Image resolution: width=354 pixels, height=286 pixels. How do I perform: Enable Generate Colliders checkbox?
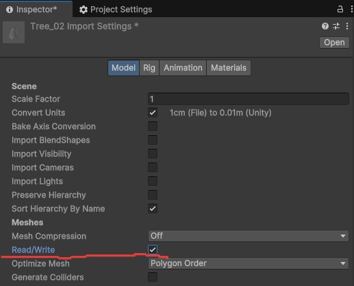pyautogui.click(x=153, y=277)
